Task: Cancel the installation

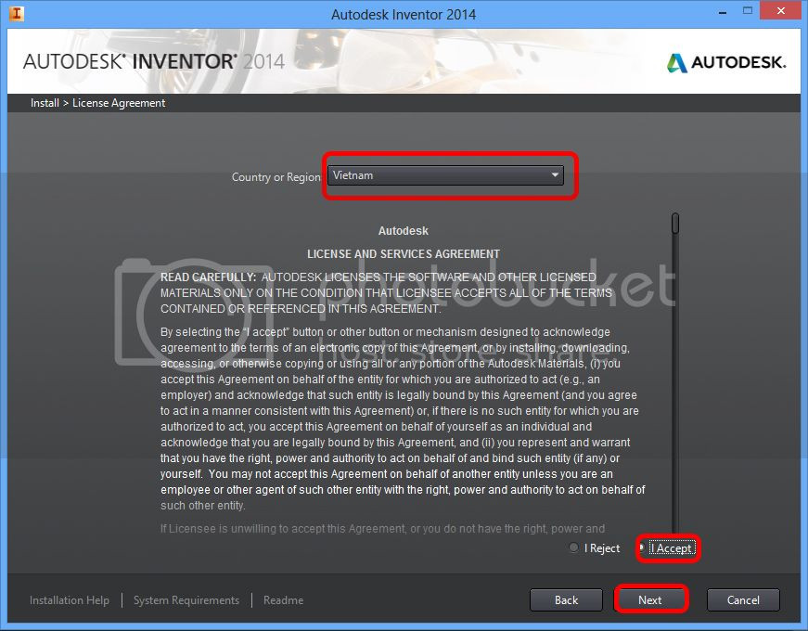Action: tap(743, 600)
